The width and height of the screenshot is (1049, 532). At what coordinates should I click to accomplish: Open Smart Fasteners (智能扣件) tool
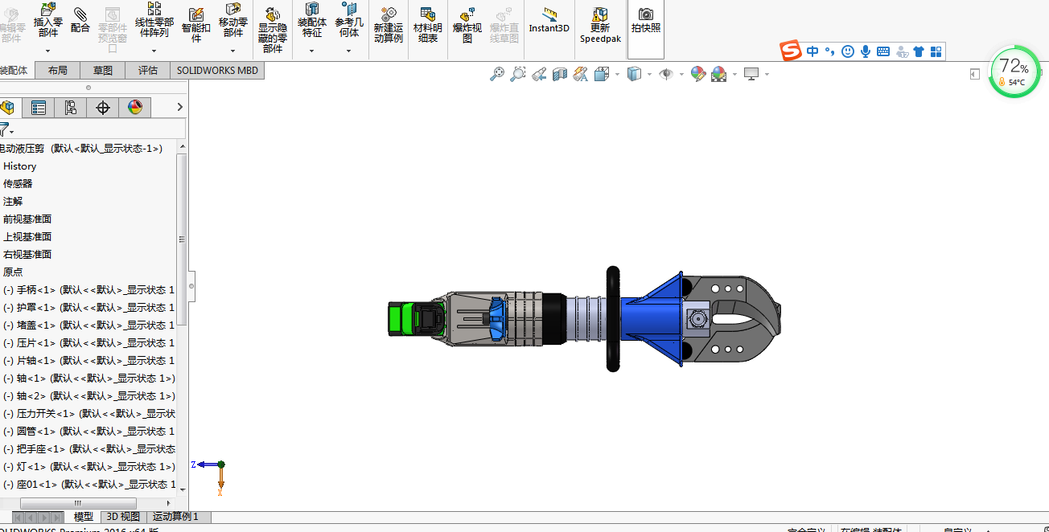pos(196,24)
